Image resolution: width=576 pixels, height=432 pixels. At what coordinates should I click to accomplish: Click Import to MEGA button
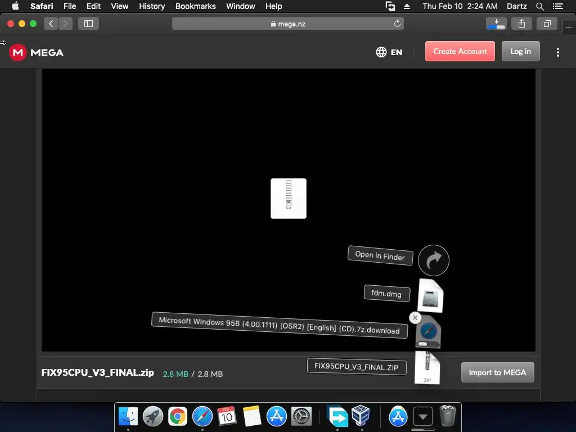coord(497,372)
